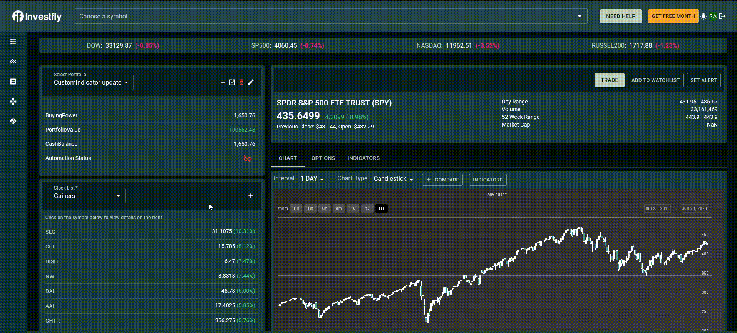Select DISH in the gainers list
737x333 pixels.
click(x=52, y=261)
